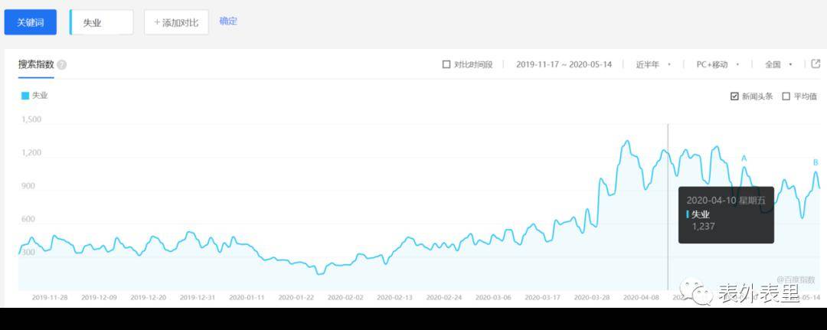Enable the 对比时间段 checkbox
This screenshot has width=827, height=330.
pyautogui.click(x=446, y=64)
